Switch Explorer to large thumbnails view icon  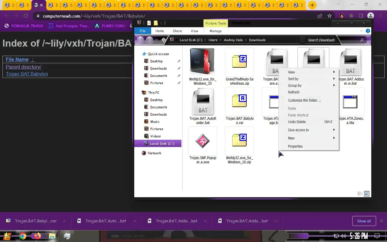click(367, 194)
